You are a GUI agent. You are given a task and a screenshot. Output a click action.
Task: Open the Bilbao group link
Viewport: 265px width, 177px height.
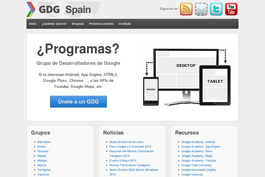point(42,146)
